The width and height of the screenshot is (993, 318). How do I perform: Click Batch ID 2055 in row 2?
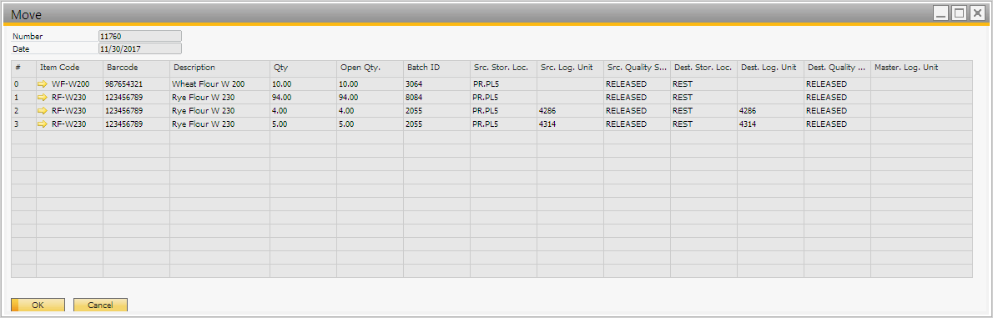coord(436,111)
